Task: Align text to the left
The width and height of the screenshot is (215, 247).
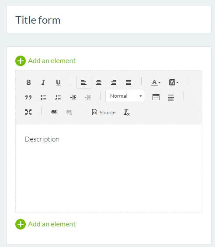Action: (84, 82)
